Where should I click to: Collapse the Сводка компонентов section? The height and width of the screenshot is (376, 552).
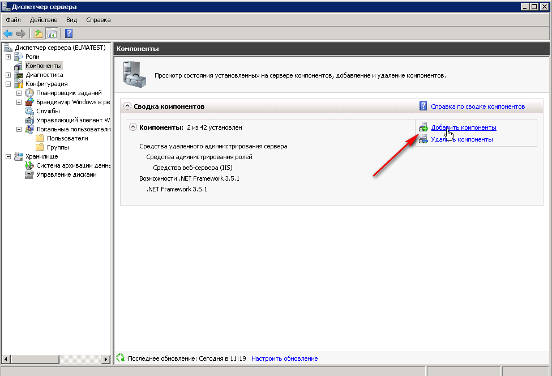click(x=127, y=106)
